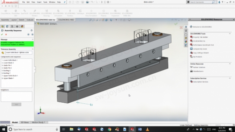This screenshot has height=132, width=235.
Task: Open the 3D Views tab
Action: pos(25,122)
